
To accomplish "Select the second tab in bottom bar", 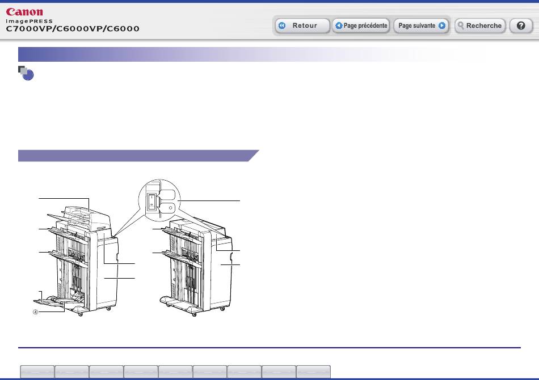I will pos(72,372).
